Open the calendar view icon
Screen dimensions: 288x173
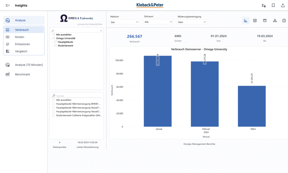pyautogui.click(x=265, y=21)
